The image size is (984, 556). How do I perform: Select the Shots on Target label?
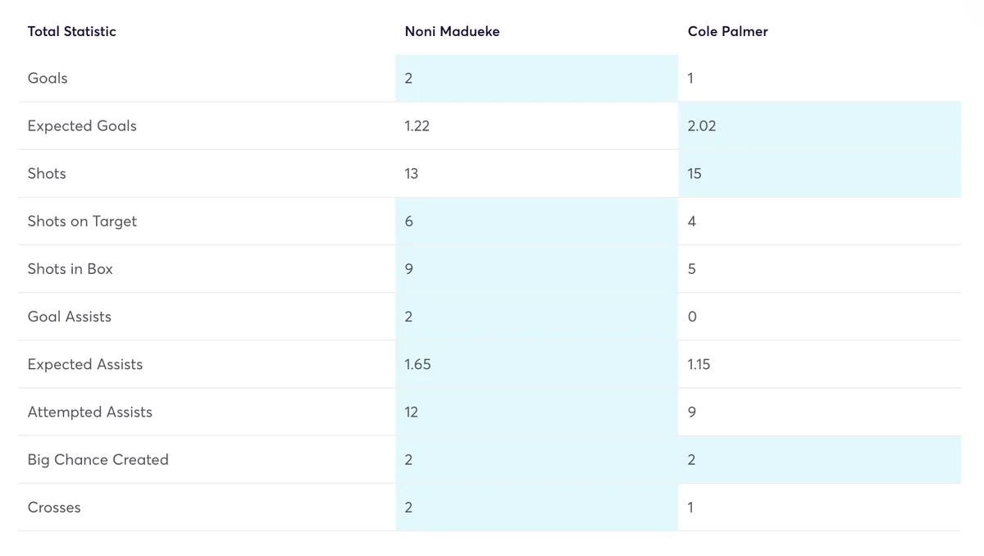pyautogui.click(x=82, y=221)
